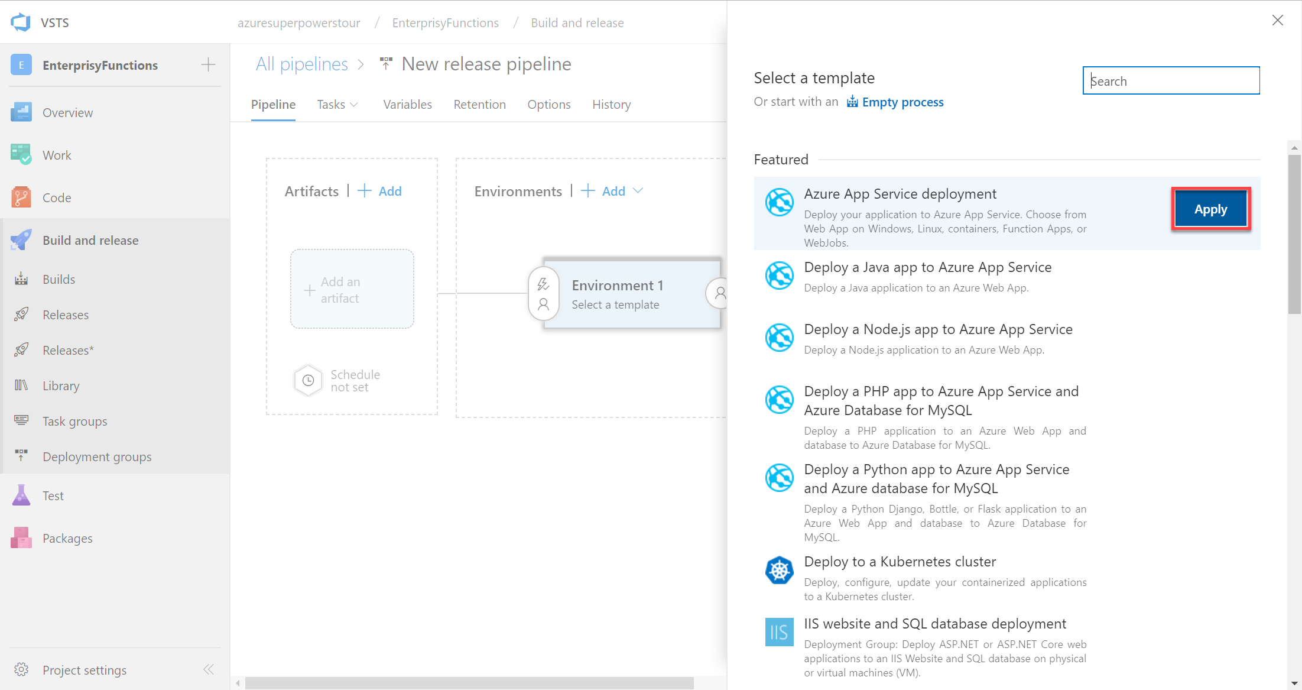Click the pipeline canvas horizontal scrollbar

469,683
